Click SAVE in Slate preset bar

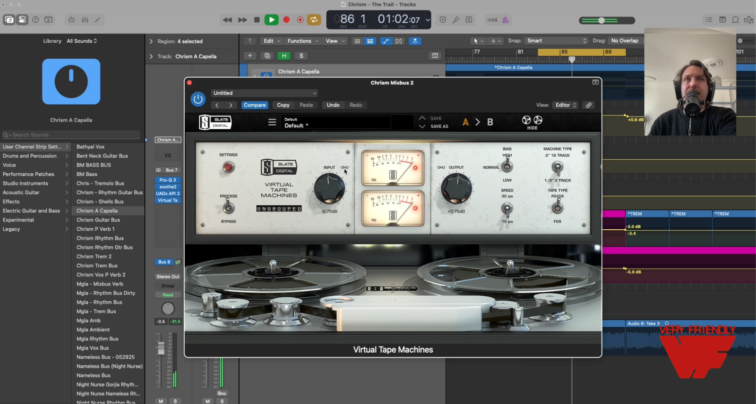(436, 118)
